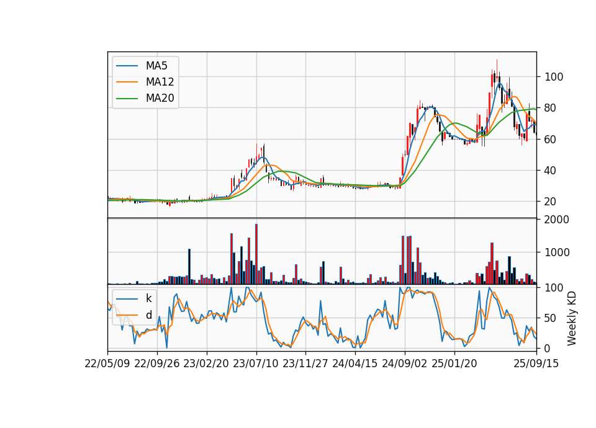Screen dimensions: 596x428
Task: Click the price axis value 80
Action: pos(550,108)
